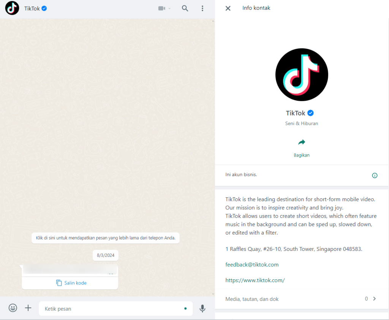Click the Singapore address text
The width and height of the screenshot is (389, 320).
coord(294,249)
